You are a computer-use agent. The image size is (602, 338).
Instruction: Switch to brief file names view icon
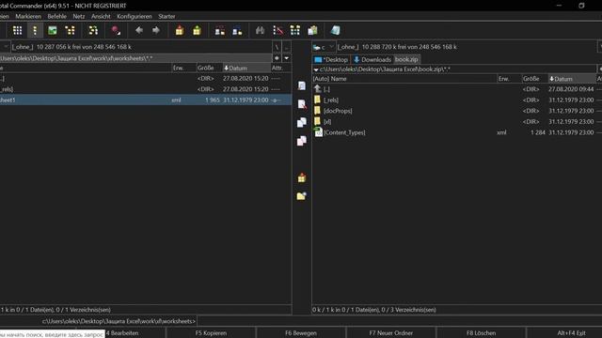pyautogui.click(x=17, y=30)
